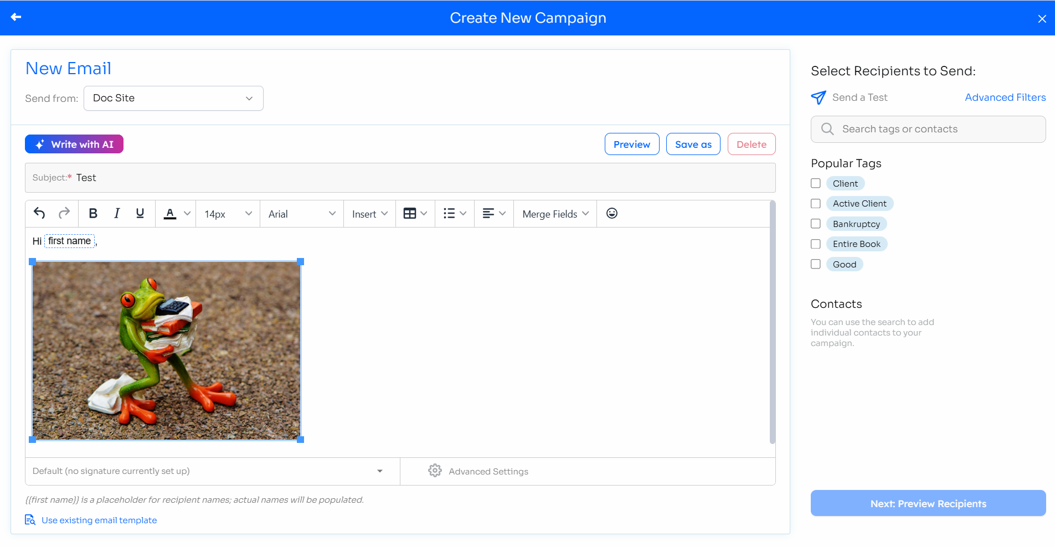
Task: Toggle italic formatting
Action: [116, 213]
